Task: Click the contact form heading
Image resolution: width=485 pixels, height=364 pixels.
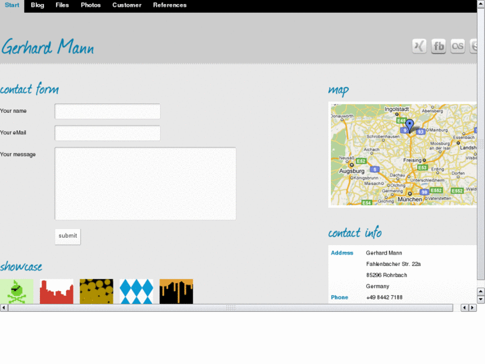Action: click(x=29, y=89)
